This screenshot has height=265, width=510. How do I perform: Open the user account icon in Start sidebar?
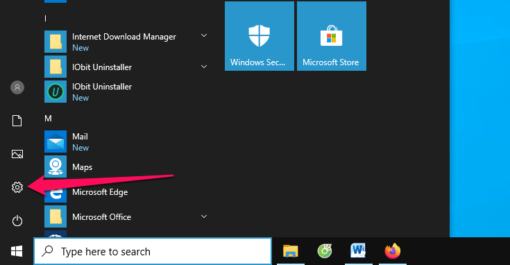(x=17, y=87)
